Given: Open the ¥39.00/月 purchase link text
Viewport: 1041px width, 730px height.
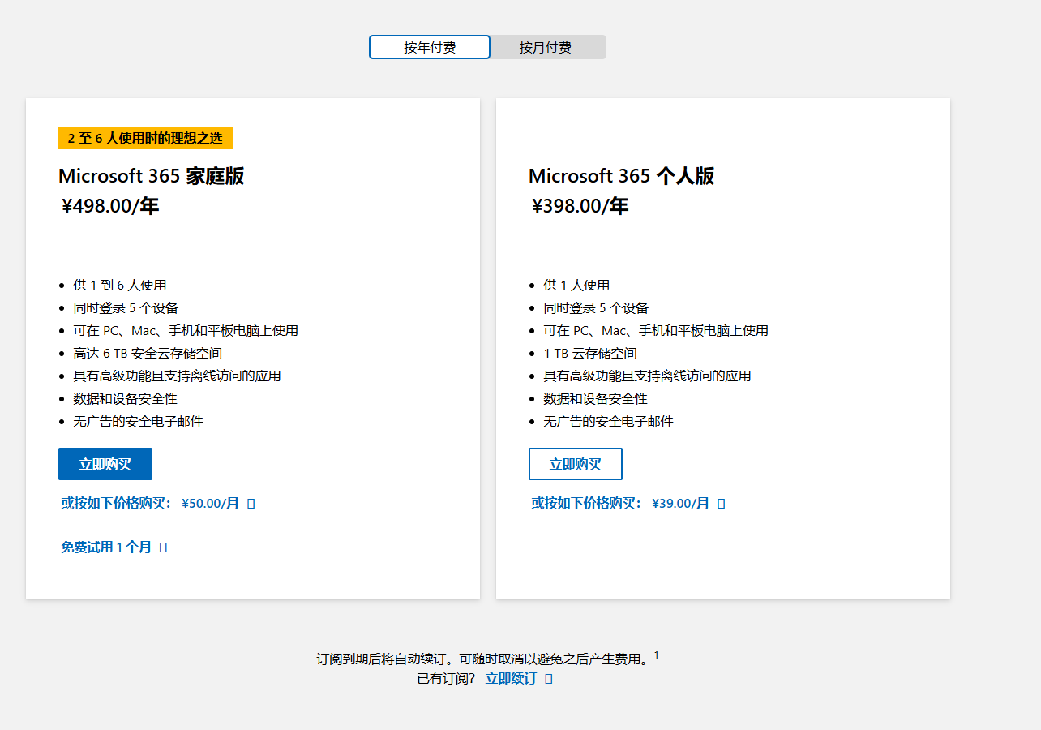Looking at the screenshot, I should (x=620, y=503).
